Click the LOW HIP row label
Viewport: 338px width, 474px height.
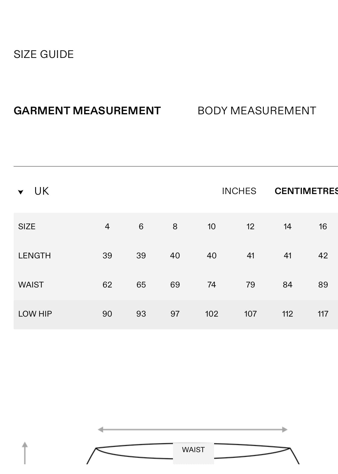point(35,314)
